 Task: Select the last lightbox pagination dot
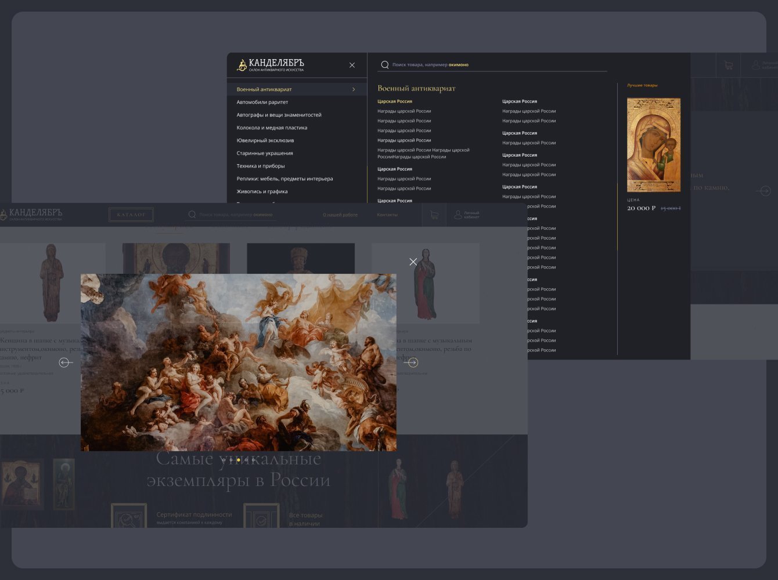pyautogui.click(x=253, y=460)
